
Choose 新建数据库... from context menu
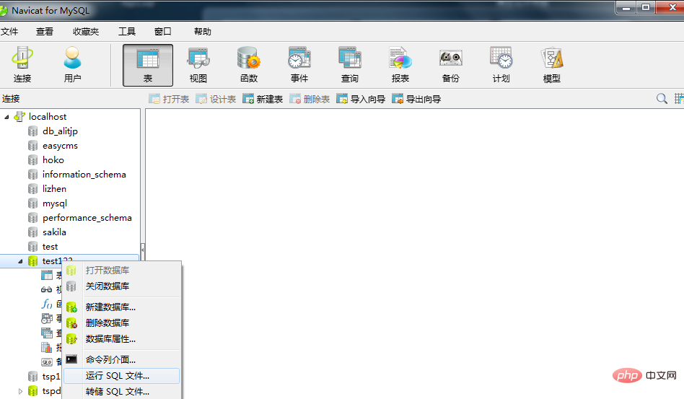[x=122, y=307]
